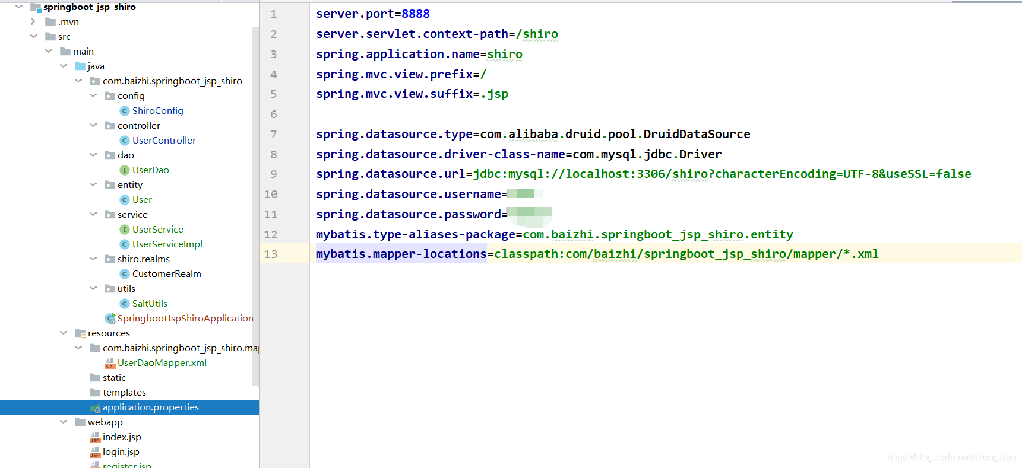Click the driver-class-name line
Image resolution: width=1022 pixels, height=468 pixels.
tap(519, 154)
